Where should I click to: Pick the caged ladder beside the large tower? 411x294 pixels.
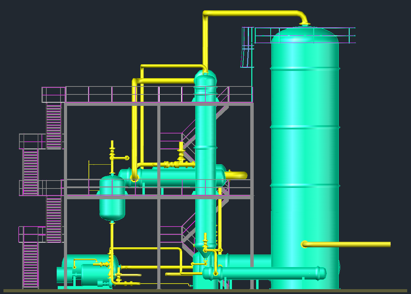[247, 47]
